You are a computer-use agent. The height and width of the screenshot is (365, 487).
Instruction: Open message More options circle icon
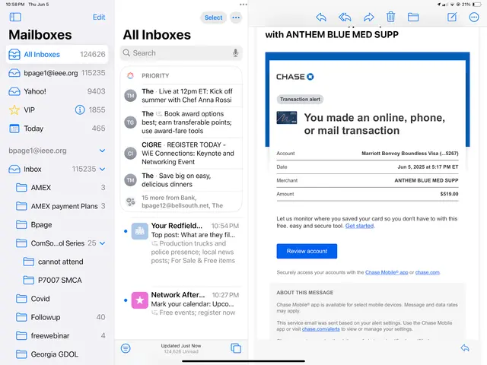(x=474, y=17)
